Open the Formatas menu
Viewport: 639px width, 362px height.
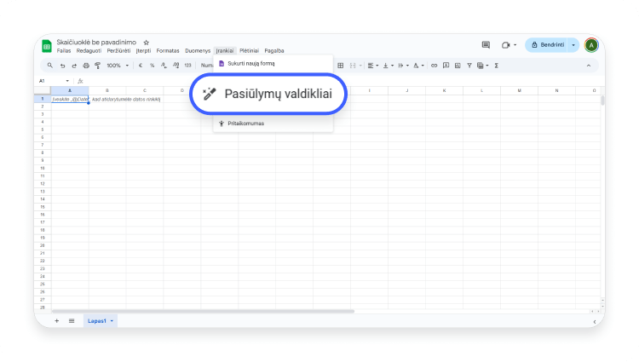click(168, 51)
